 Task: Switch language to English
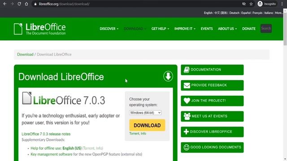pos(208,13)
